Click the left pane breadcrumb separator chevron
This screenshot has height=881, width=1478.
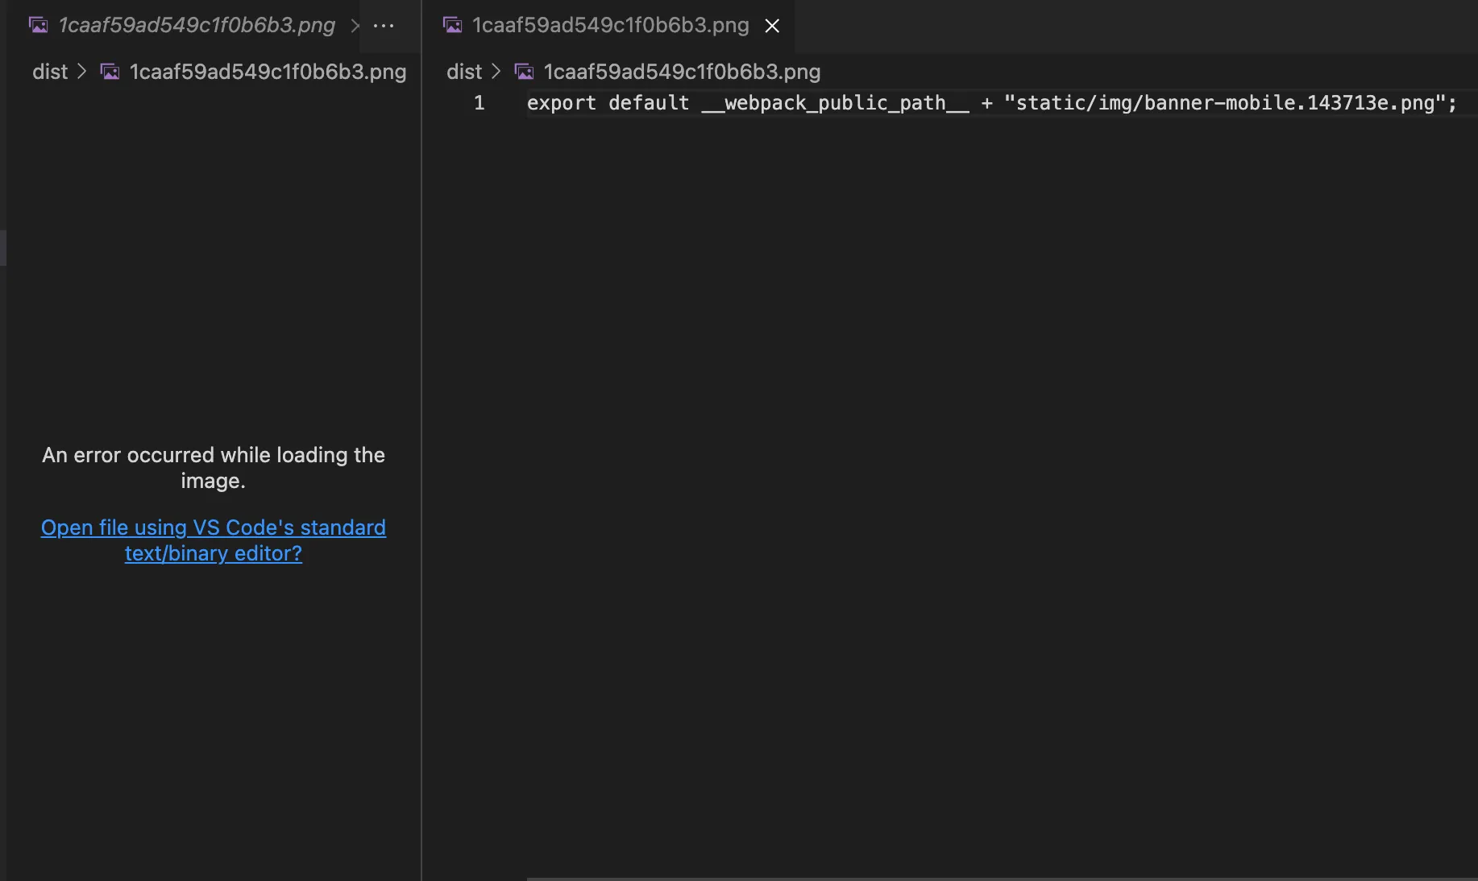point(81,72)
